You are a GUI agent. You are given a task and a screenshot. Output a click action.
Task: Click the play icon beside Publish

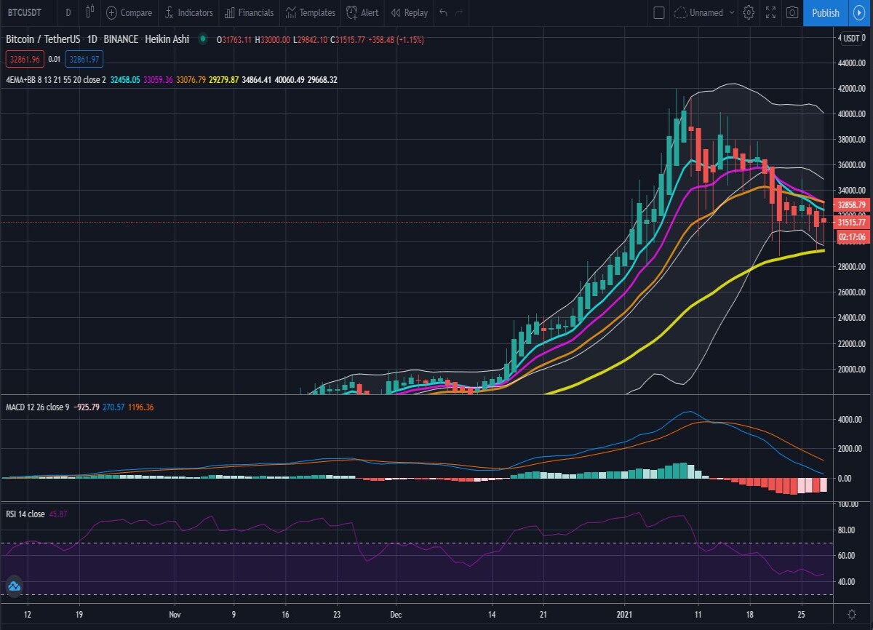(x=858, y=12)
